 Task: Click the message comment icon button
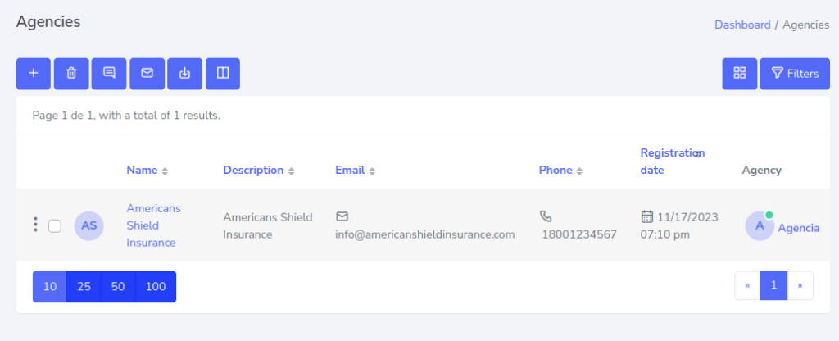pos(109,74)
